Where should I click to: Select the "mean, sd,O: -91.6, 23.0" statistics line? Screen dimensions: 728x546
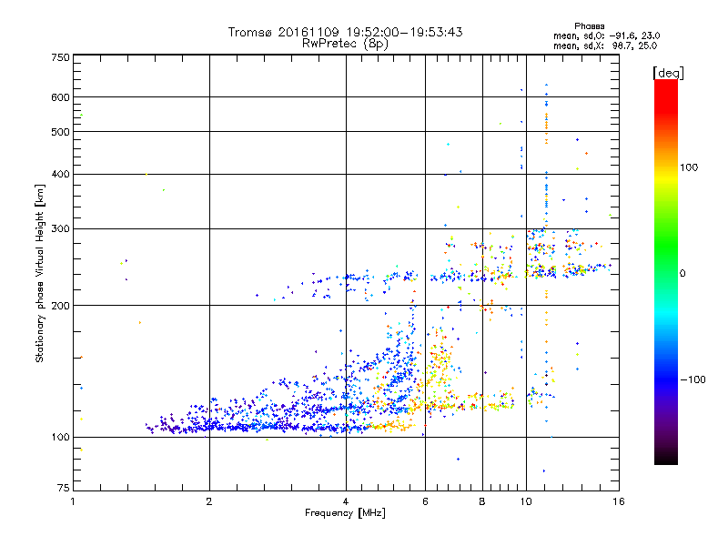pos(606,35)
